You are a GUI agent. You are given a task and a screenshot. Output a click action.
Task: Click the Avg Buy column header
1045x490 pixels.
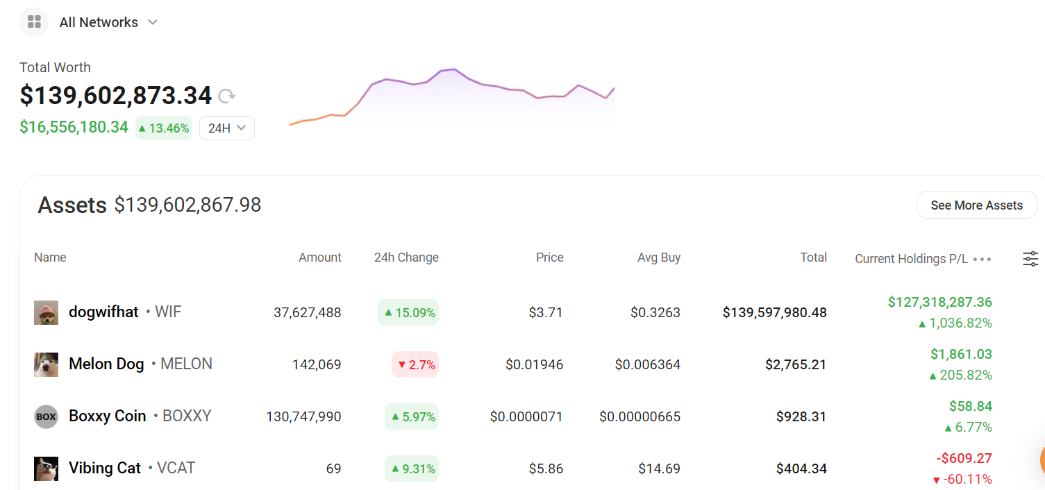click(658, 257)
